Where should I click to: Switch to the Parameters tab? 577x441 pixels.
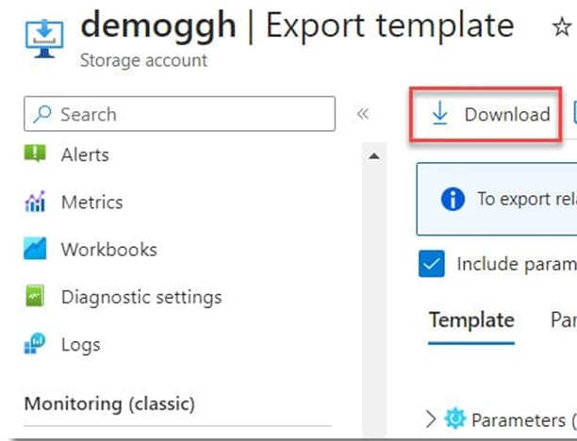[564, 320]
